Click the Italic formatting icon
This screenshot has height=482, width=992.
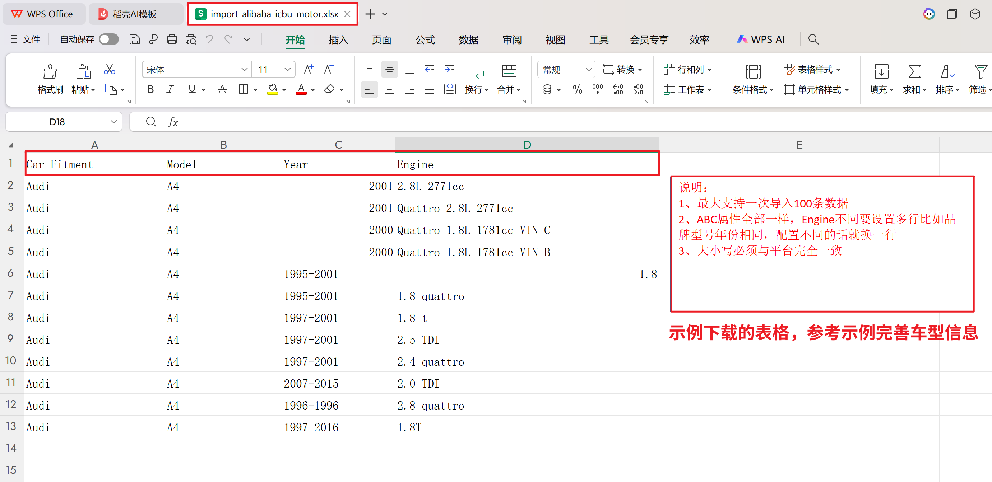(x=170, y=90)
